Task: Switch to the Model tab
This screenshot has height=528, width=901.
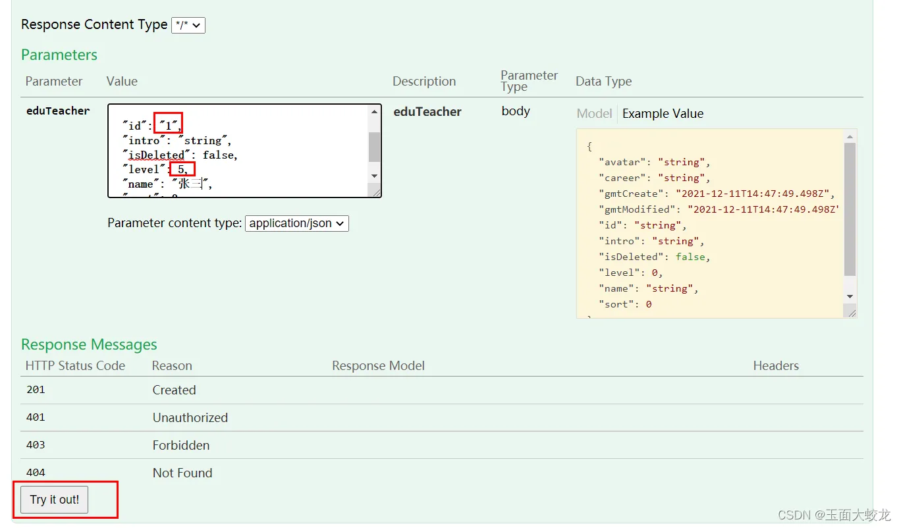Action: [594, 114]
